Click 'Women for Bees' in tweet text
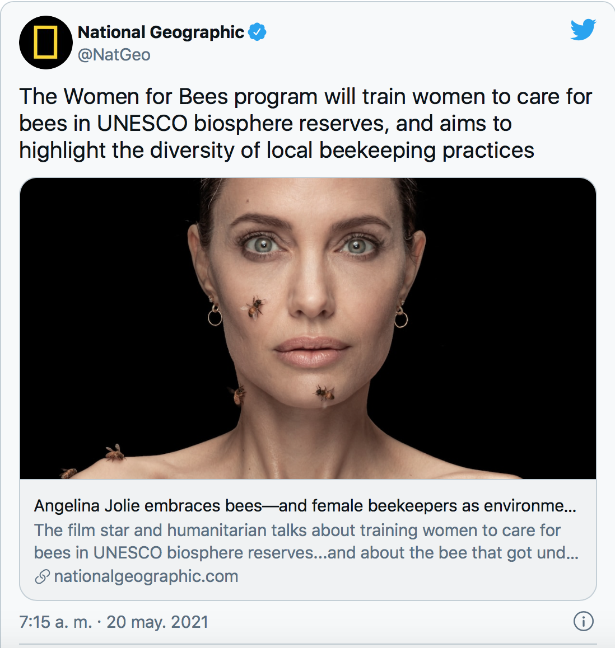615x648 pixels. 146,97
